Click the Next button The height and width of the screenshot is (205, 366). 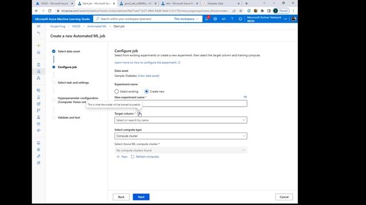[141, 197]
